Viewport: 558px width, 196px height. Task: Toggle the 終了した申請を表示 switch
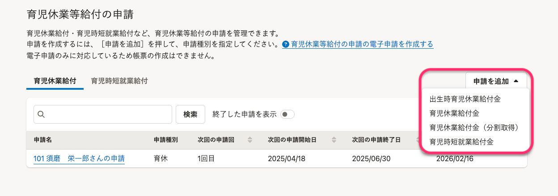coord(287,114)
